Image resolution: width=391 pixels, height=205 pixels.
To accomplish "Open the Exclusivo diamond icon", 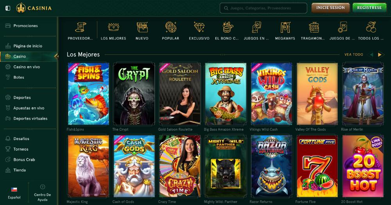I will (x=199, y=27).
